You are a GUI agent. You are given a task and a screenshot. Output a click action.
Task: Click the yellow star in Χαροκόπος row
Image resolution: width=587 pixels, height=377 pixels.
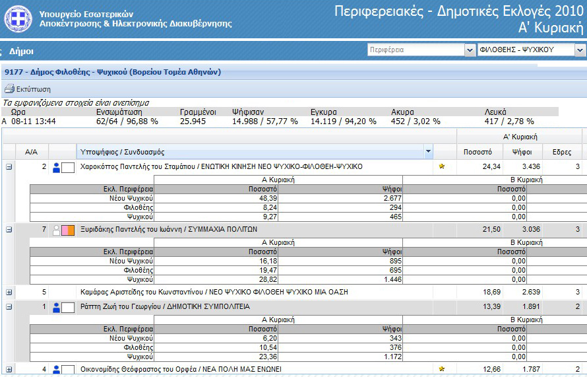[x=442, y=167]
